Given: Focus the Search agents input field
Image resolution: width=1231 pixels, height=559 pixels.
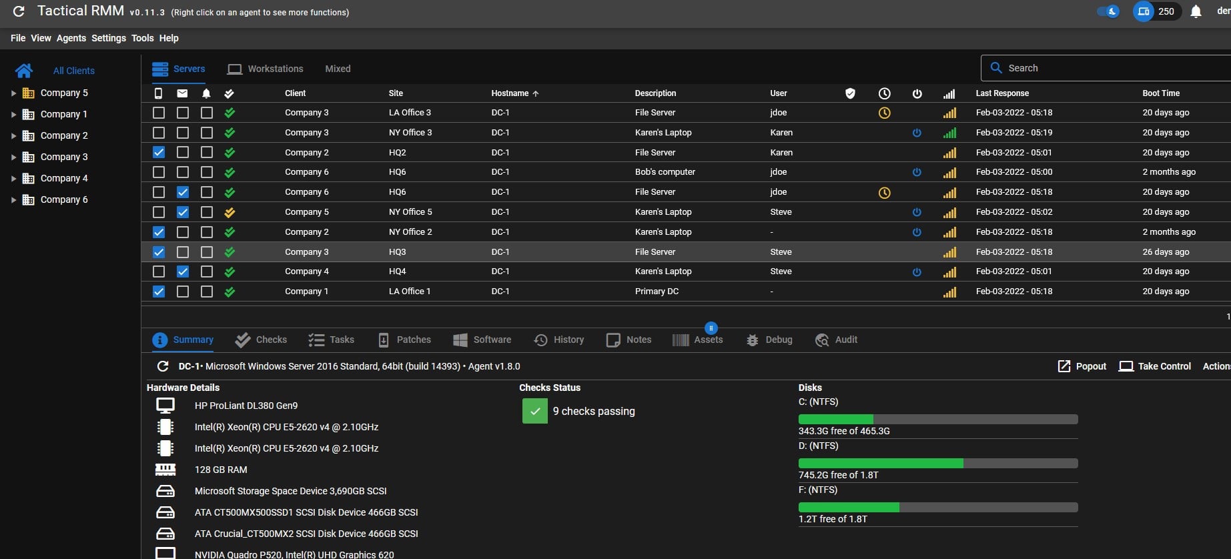Looking at the screenshot, I should 1108,68.
